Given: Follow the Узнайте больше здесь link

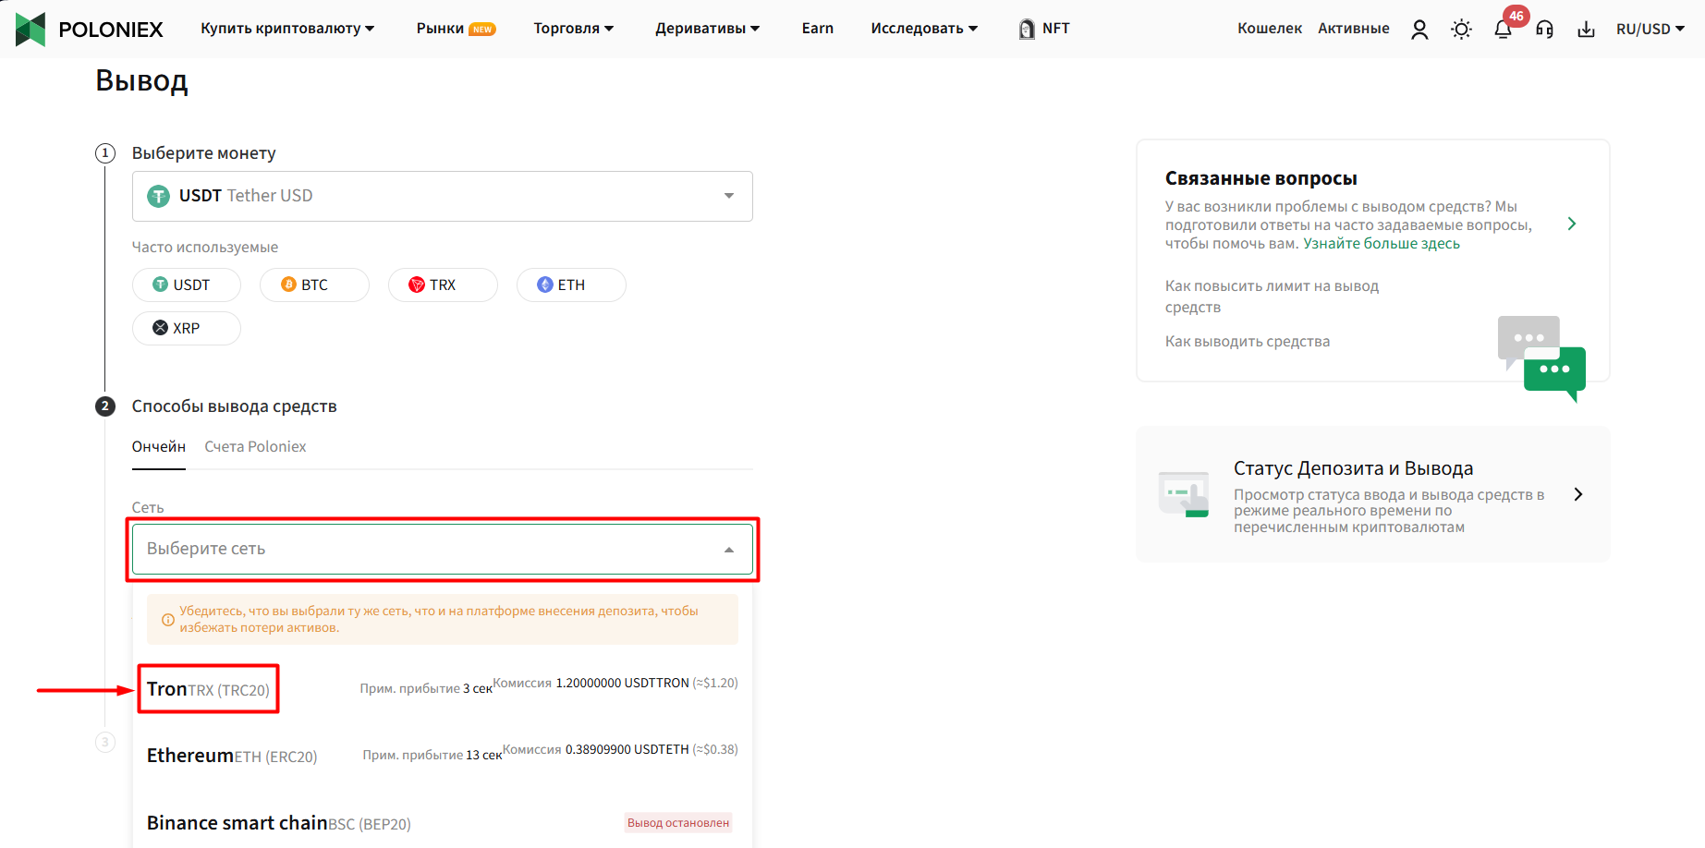Looking at the screenshot, I should point(1382,244).
